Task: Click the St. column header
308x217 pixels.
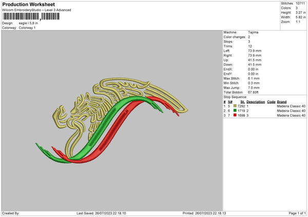Action: click(x=242, y=101)
